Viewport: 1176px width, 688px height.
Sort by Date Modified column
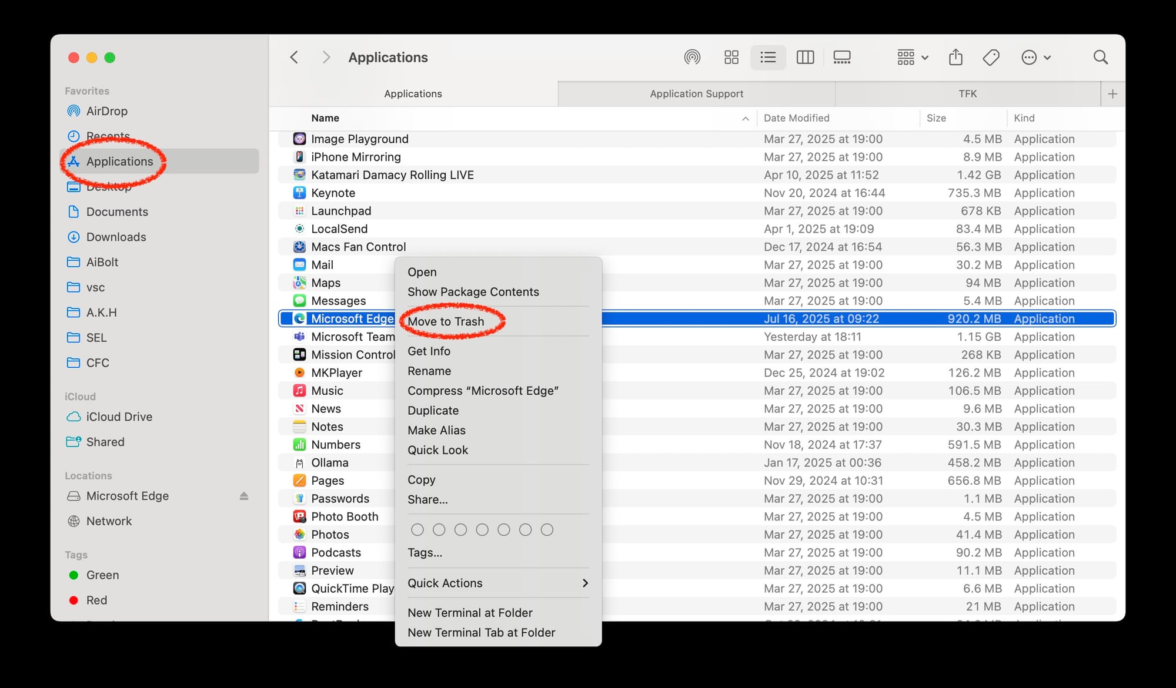796,118
